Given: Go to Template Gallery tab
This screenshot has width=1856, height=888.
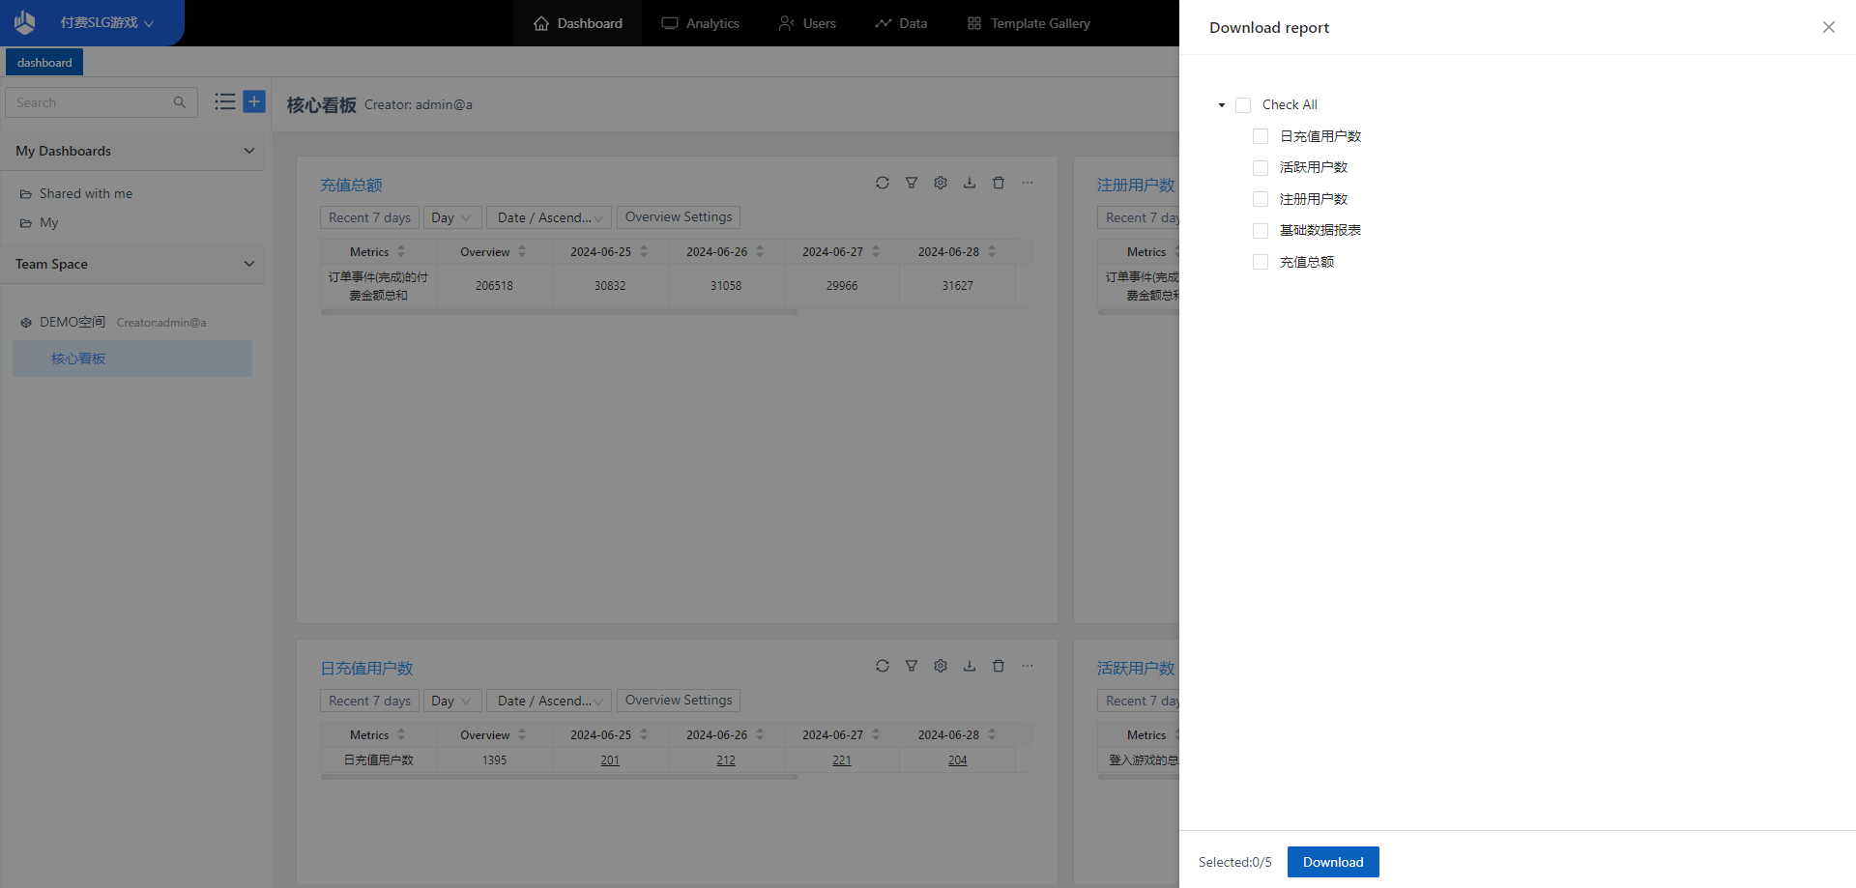Looking at the screenshot, I should tap(1029, 23).
